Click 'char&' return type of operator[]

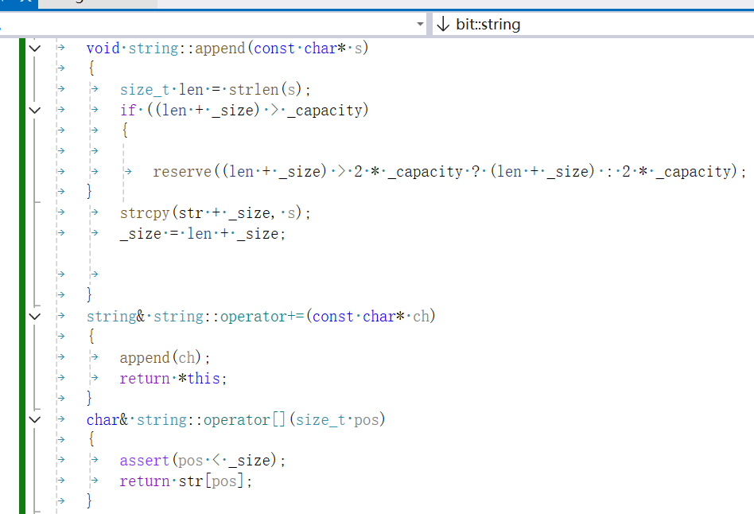tap(107, 419)
